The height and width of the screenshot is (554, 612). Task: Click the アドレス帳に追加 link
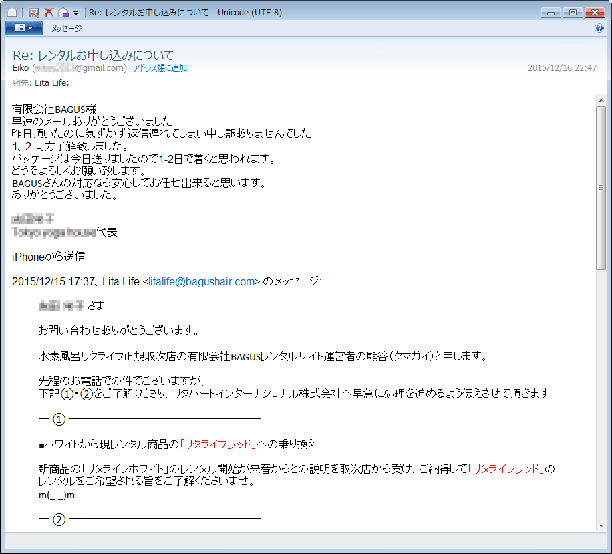click(x=160, y=68)
